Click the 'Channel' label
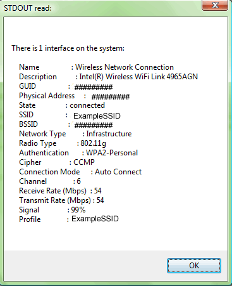Screen dimensions: 232x286 [x=33, y=181]
